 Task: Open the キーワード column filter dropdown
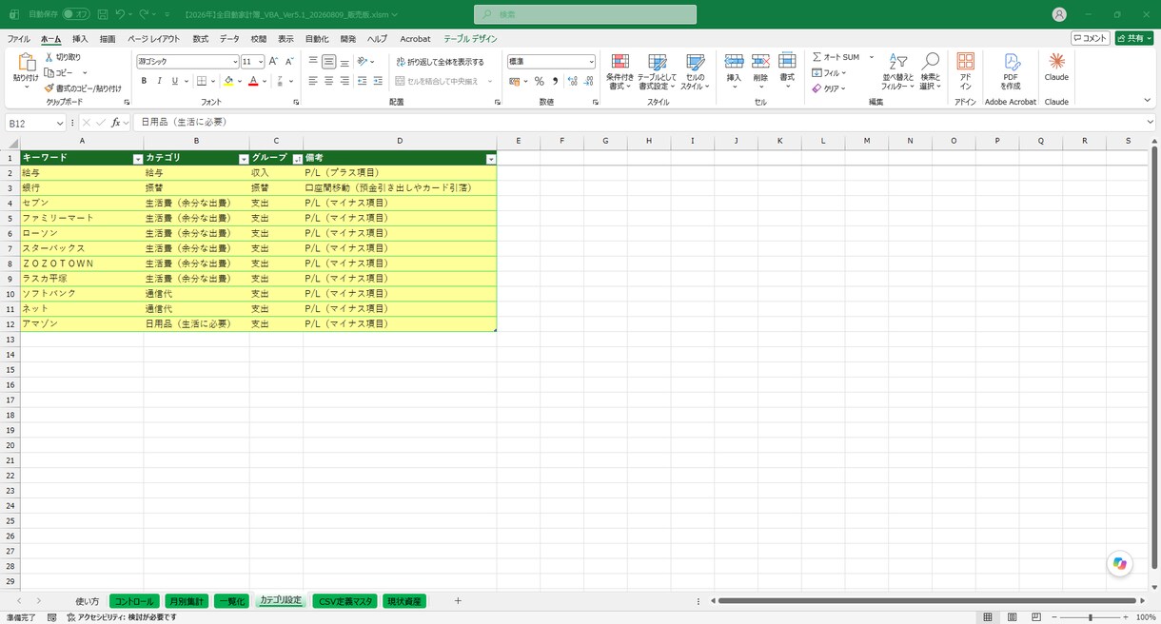[x=137, y=159]
